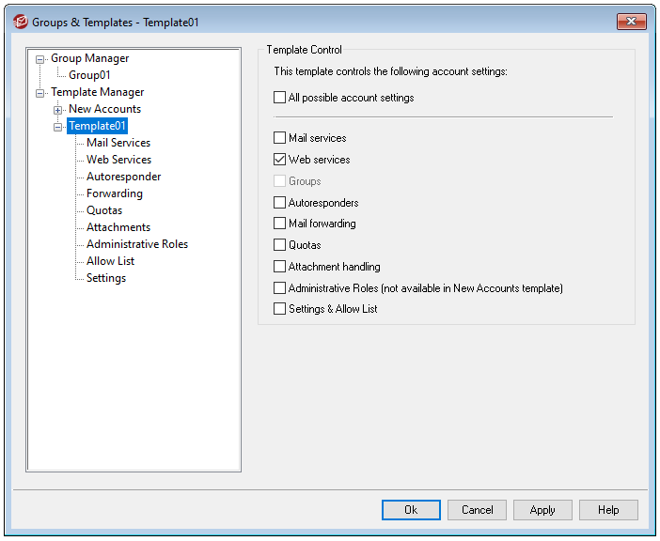The width and height of the screenshot is (660, 541).
Task: Check the Autoresponders checkbox
Action: 279,203
